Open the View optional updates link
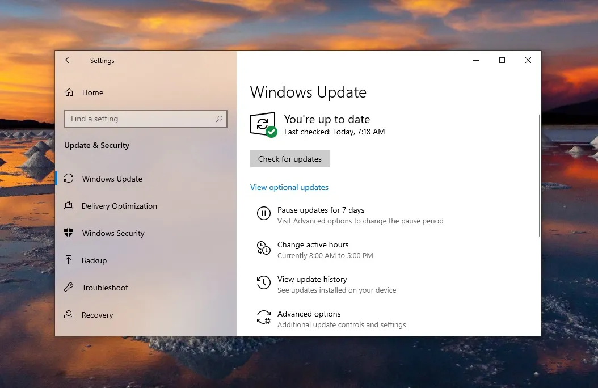This screenshot has height=388, width=598. [x=289, y=187]
